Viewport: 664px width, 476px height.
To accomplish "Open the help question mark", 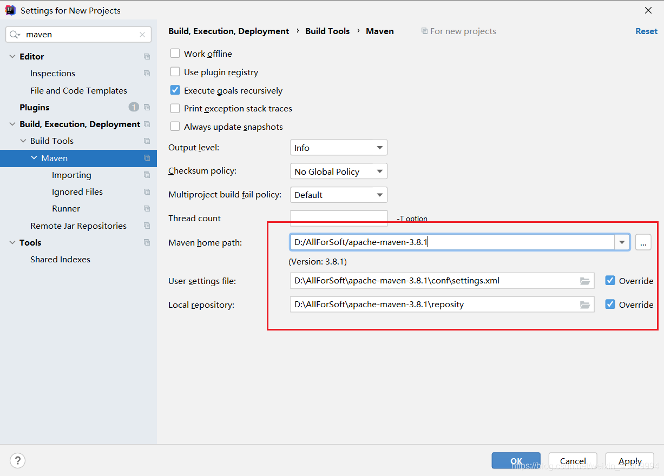I will point(18,460).
